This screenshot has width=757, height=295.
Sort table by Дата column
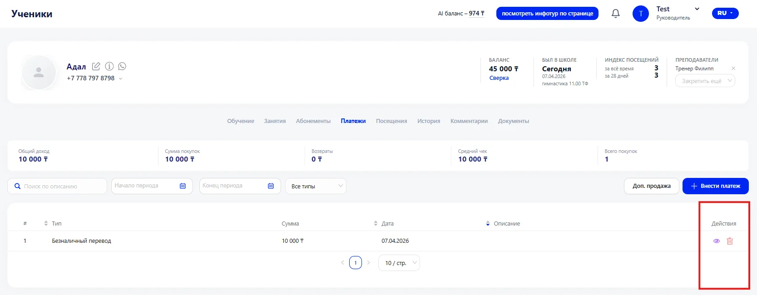pyautogui.click(x=376, y=223)
